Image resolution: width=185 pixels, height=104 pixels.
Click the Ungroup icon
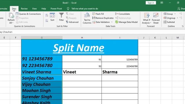pos(165,18)
